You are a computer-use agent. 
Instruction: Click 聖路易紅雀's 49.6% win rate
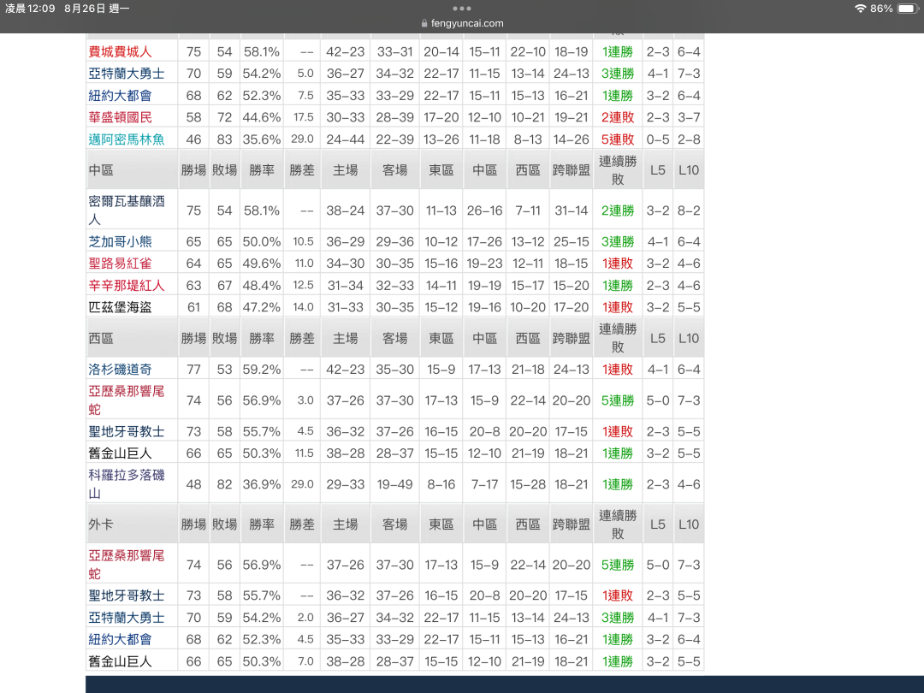262,264
